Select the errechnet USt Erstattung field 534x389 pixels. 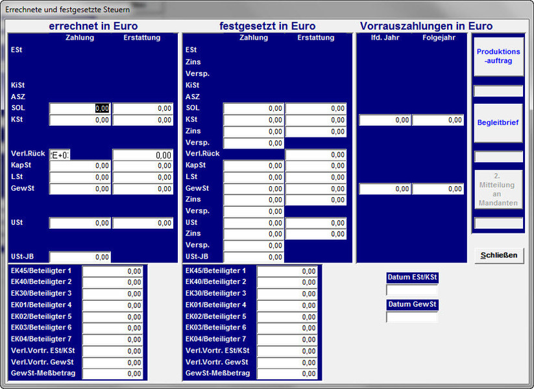143,223
